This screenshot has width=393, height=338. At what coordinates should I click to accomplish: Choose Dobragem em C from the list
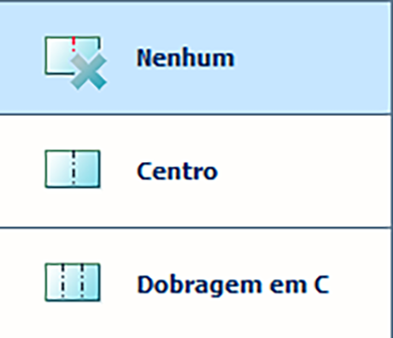196,284
